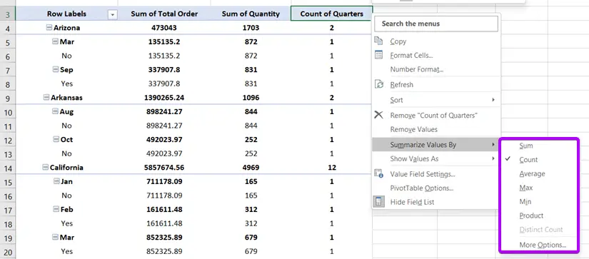Open the Row Labels filter dropdown
Screen dimensions: 589x259
(112, 15)
